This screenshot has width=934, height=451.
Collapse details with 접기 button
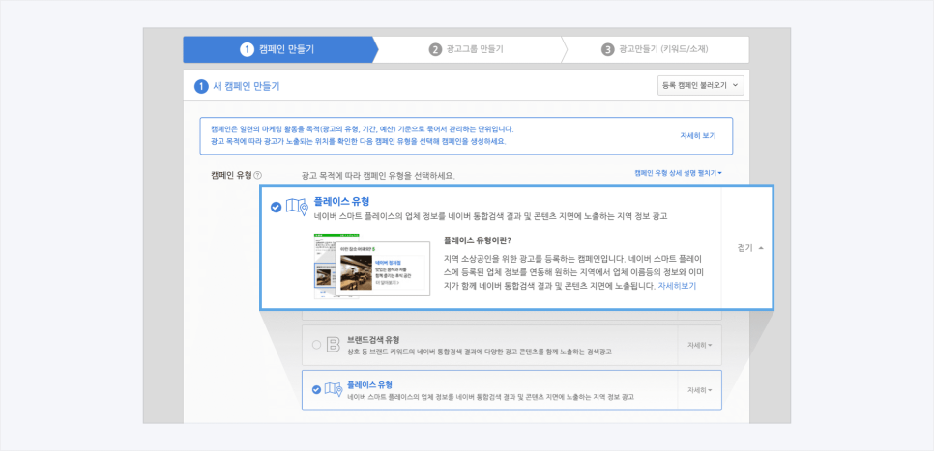(x=750, y=248)
